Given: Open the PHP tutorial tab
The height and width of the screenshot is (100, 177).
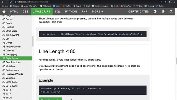Looking at the screenshot, I should point(84,11).
